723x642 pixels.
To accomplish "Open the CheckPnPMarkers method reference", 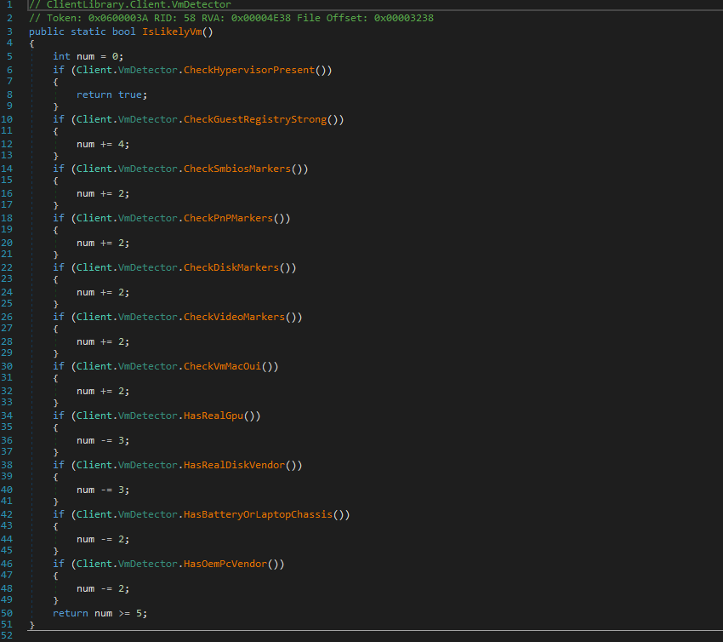I will [228, 218].
